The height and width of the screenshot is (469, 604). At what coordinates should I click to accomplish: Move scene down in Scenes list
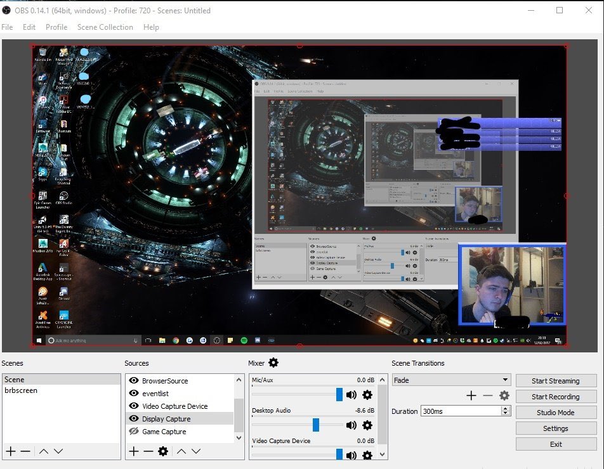pyautogui.click(x=58, y=451)
